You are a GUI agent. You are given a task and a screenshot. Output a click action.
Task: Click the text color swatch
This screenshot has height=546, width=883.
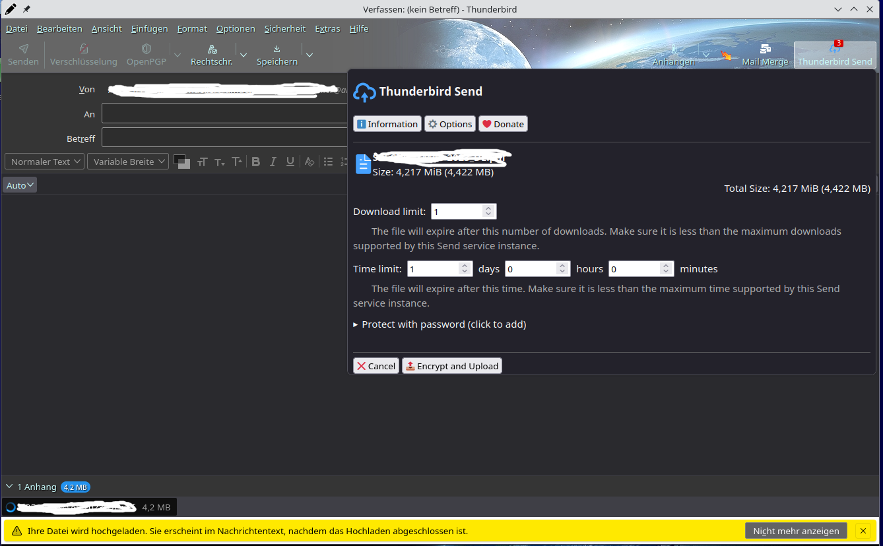pyautogui.click(x=181, y=162)
